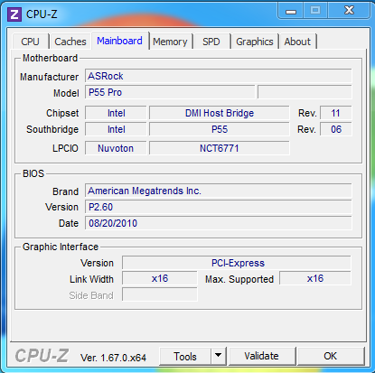Open the SPD tab
Image resolution: width=375 pixels, height=373 pixels.
pyautogui.click(x=211, y=42)
